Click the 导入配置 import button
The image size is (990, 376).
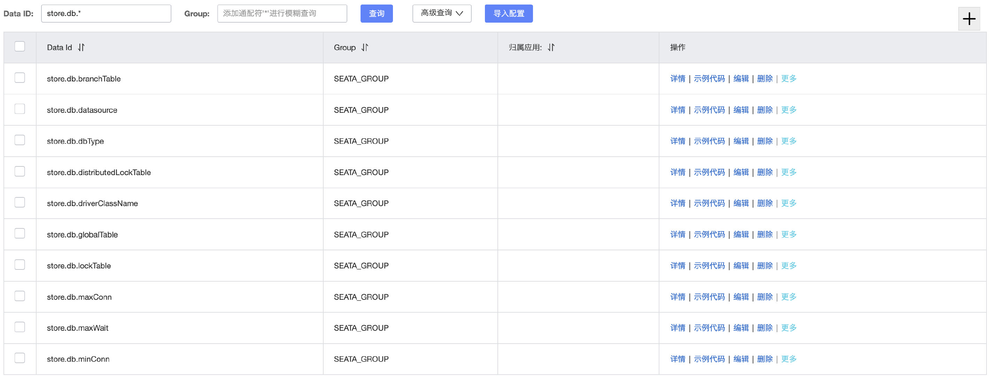[x=509, y=14]
